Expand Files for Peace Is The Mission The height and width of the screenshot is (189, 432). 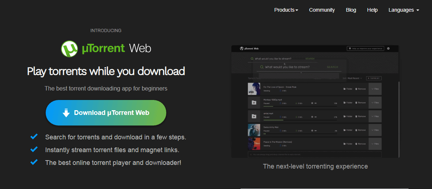[375, 144]
